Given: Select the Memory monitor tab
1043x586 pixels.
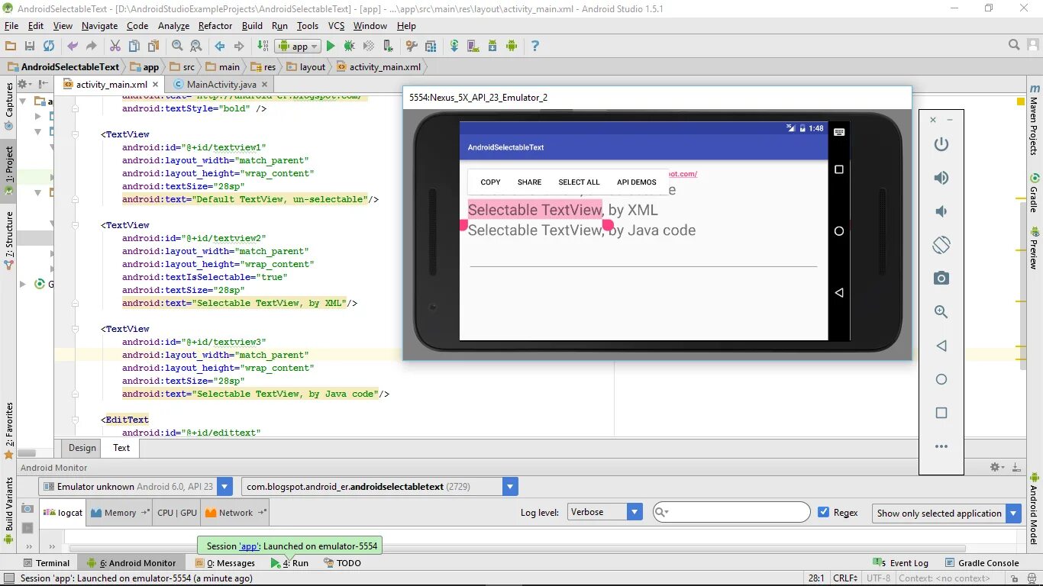Looking at the screenshot, I should point(119,513).
